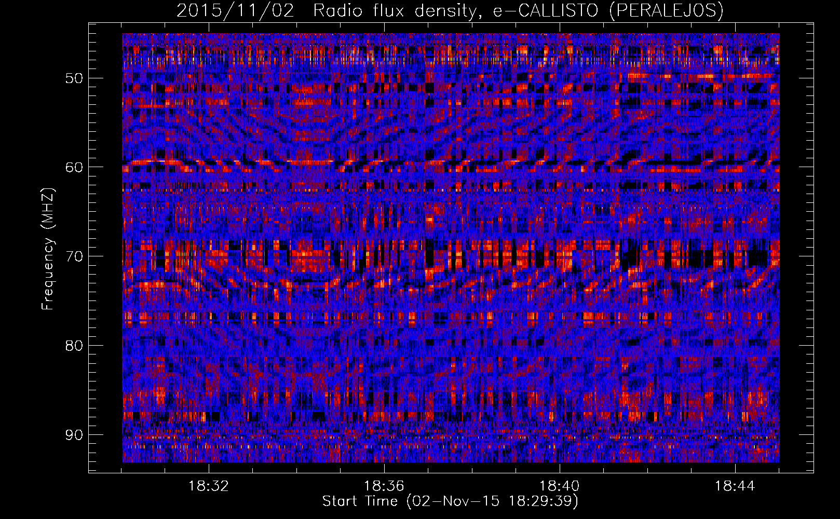Click the '18:44' time tick label

tap(735, 486)
